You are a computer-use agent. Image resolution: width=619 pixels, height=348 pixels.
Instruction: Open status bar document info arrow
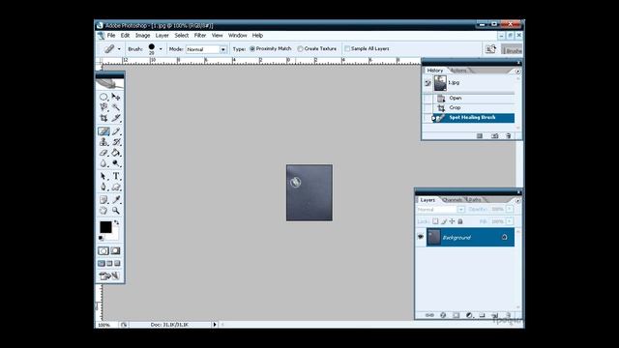coord(215,325)
